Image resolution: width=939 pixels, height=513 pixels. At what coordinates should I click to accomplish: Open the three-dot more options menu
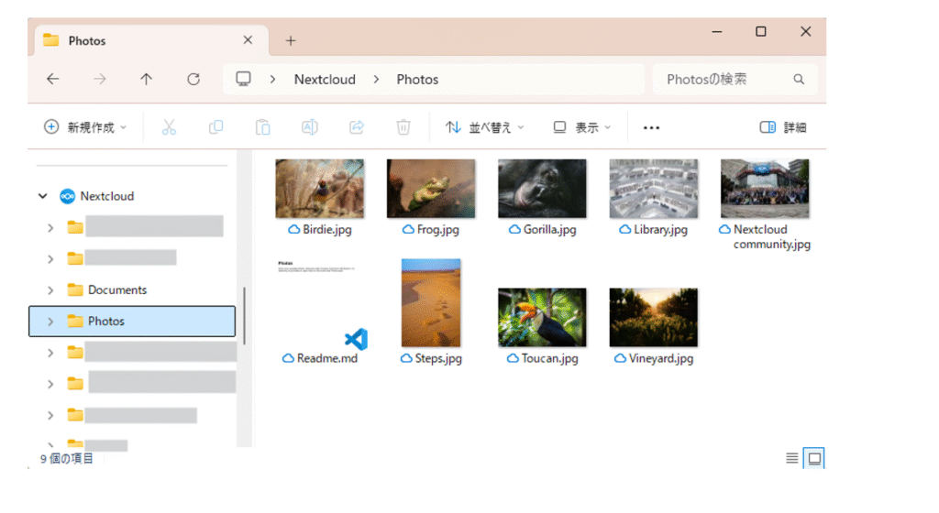(x=652, y=127)
